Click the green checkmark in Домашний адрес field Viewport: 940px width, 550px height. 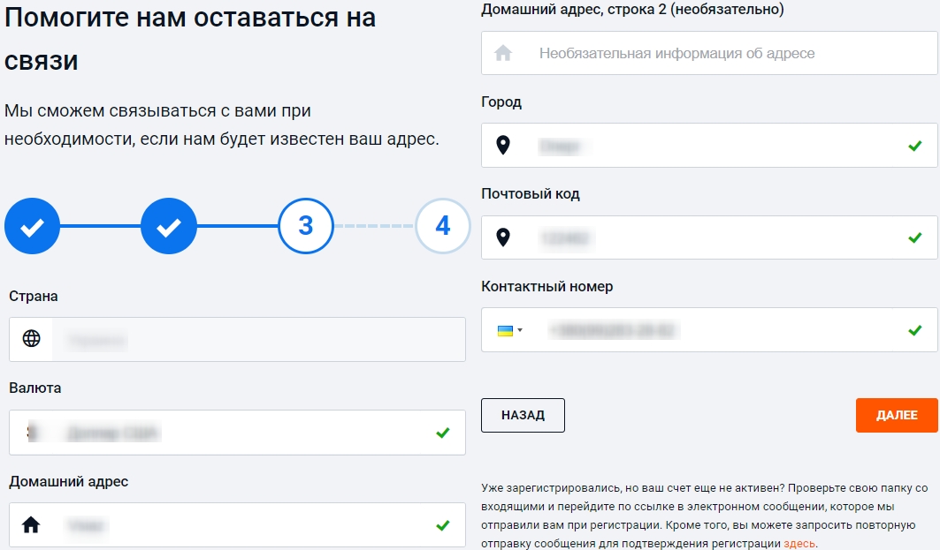443,525
